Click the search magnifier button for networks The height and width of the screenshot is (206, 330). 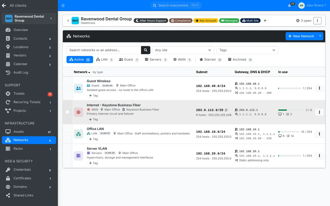click(146, 50)
